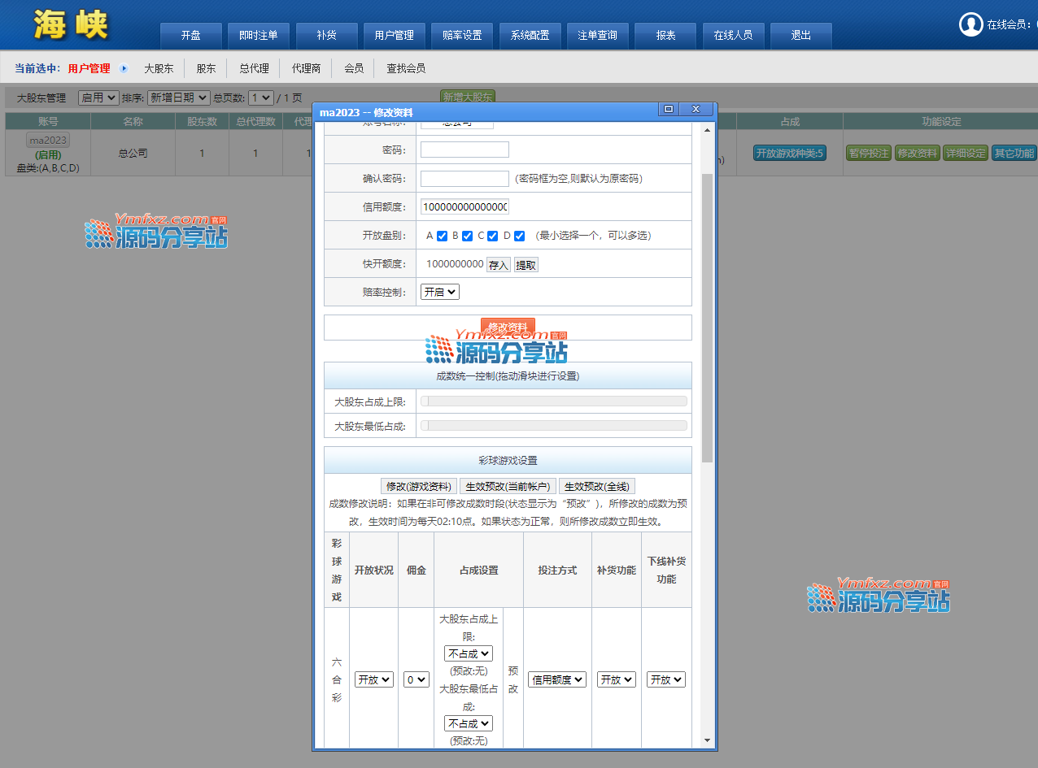Click the maximize icon in dialog title bar
Image resolution: width=1038 pixels, height=768 pixels.
click(668, 110)
